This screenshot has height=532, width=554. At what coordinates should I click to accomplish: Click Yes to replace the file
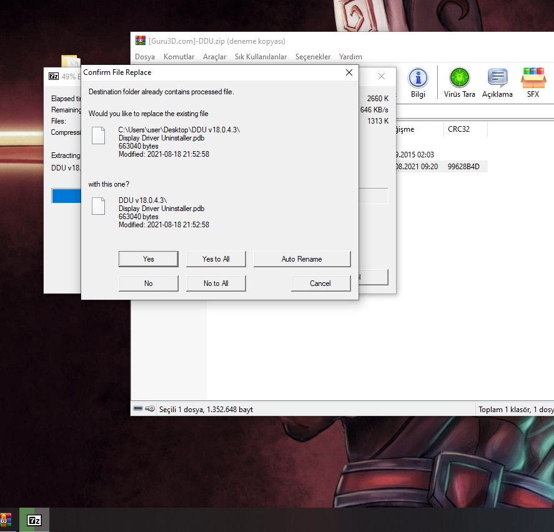tap(149, 259)
